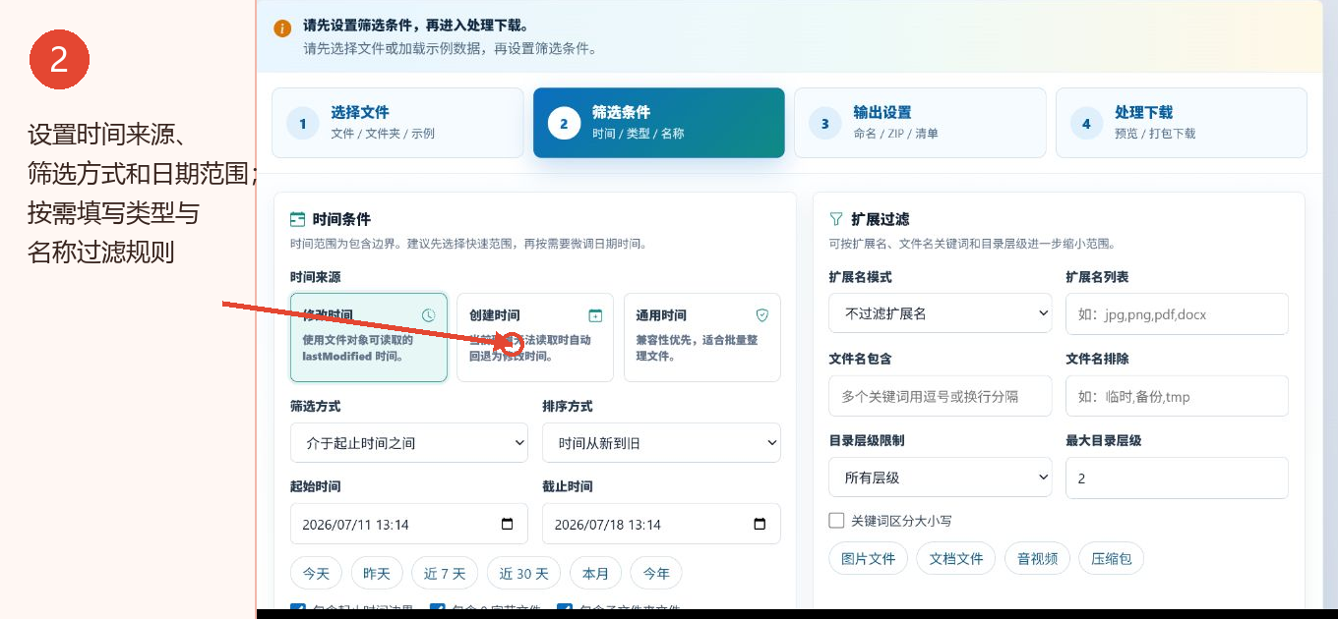The width and height of the screenshot is (1338, 619).
Task: Select the 通用时间 time source card
Action: click(x=702, y=337)
